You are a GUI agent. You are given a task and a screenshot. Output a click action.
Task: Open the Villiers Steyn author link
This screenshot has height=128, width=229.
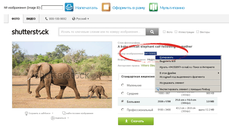pyautogui.click(x=147, y=65)
